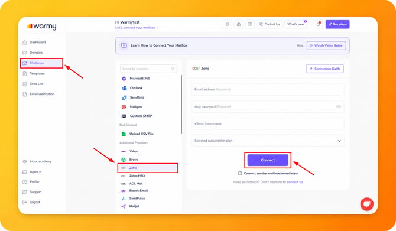
Task: Focus the Email address input field
Action: click(x=268, y=89)
